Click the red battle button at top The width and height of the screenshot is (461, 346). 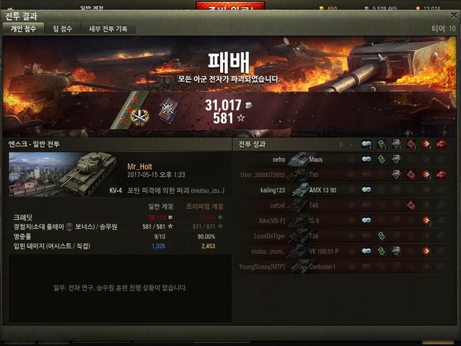coord(231,6)
